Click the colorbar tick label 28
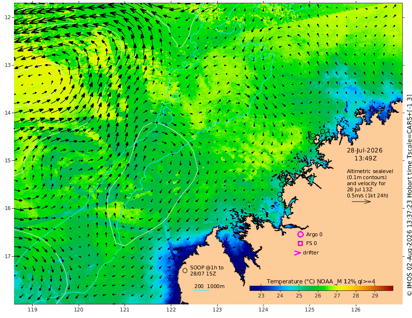Screen dimensions: 412x318 click(356, 296)
